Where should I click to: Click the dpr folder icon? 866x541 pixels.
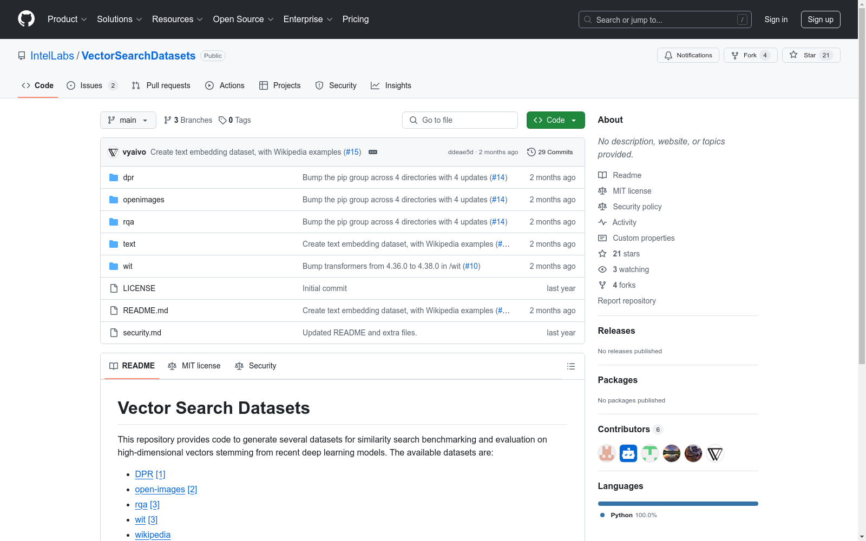[x=114, y=177]
